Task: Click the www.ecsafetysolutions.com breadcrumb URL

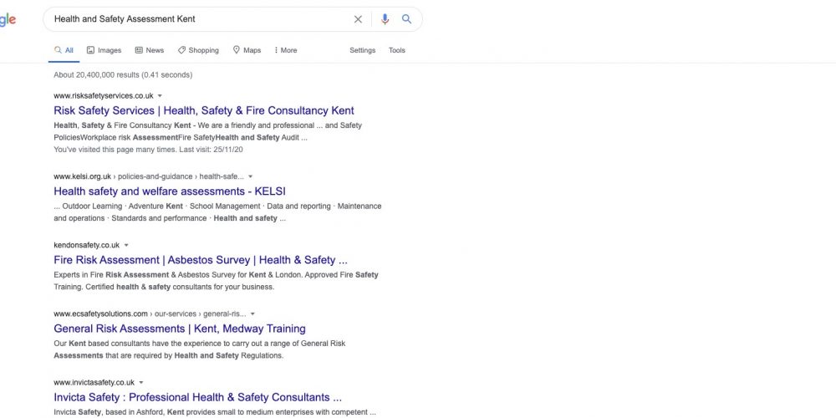Action: (x=150, y=314)
